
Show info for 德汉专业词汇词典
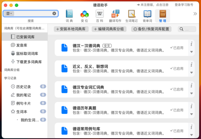[191, 86]
